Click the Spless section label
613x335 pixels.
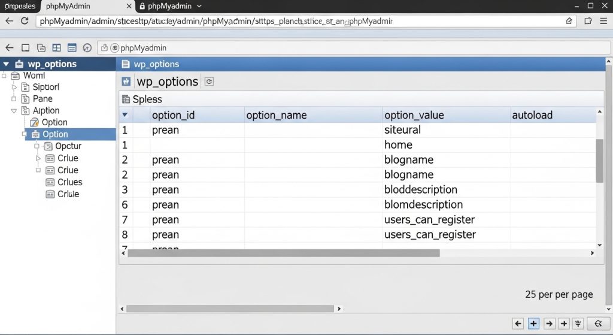click(147, 99)
